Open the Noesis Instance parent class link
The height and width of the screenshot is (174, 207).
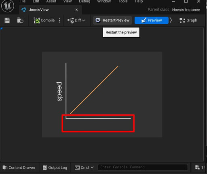point(186,10)
